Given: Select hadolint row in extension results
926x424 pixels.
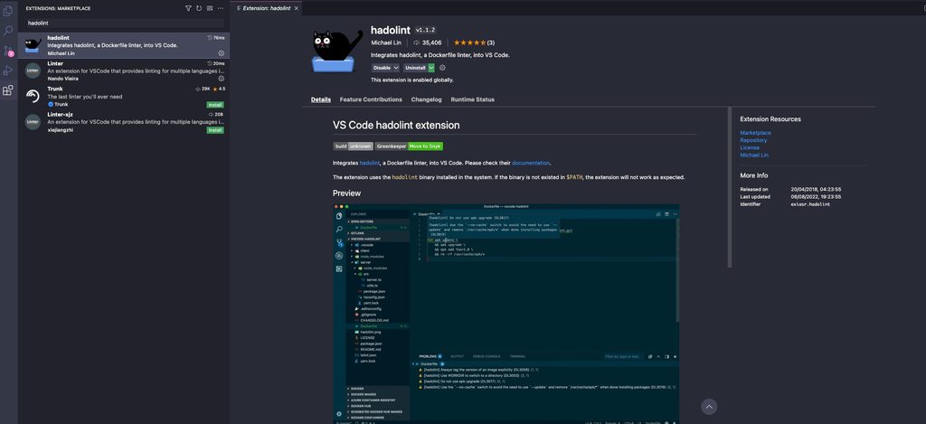Looking at the screenshot, I should (x=124, y=45).
